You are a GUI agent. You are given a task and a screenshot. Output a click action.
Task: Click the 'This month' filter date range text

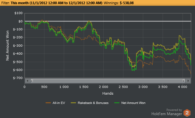(x=56, y=3)
